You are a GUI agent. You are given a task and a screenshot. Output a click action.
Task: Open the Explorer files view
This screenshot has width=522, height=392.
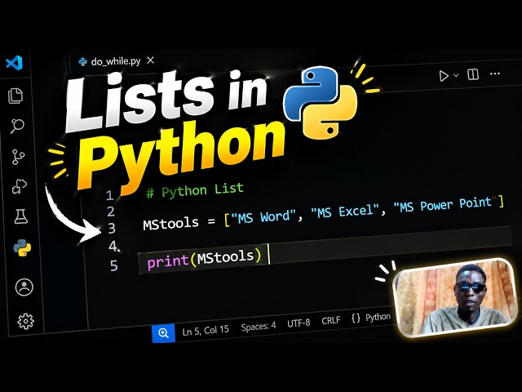click(15, 96)
